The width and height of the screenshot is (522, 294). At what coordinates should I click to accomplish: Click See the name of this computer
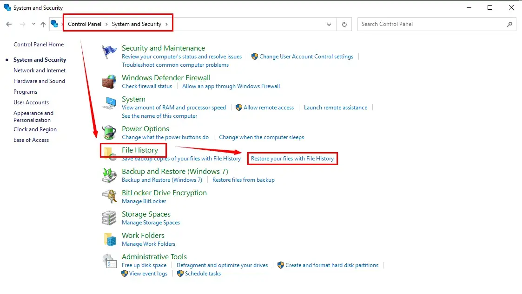[159, 116]
